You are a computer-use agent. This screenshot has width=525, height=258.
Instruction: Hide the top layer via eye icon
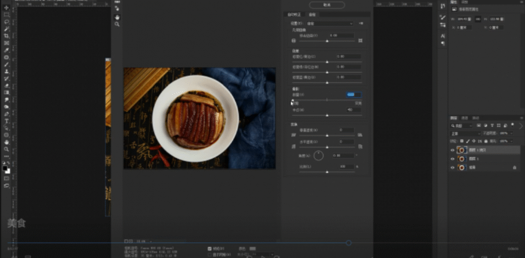pyautogui.click(x=452, y=150)
